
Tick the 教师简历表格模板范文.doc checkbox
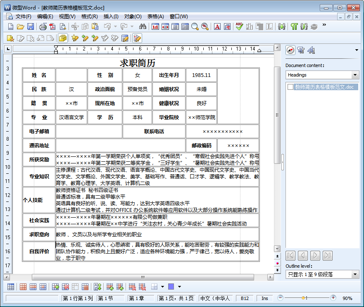pos(290,87)
